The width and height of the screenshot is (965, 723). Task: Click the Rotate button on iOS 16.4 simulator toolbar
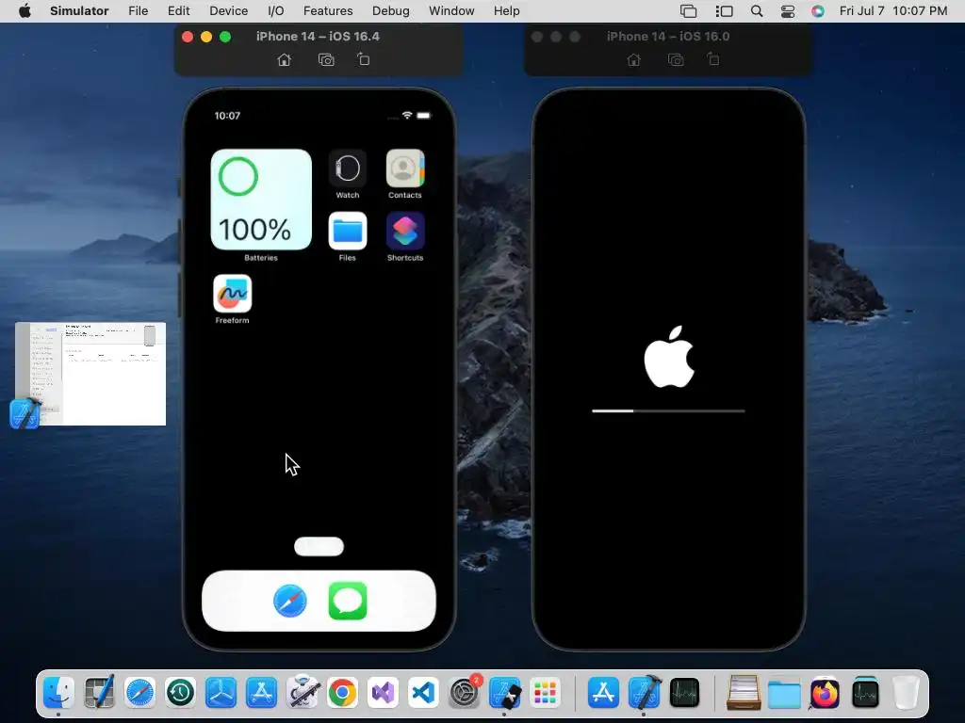(364, 59)
